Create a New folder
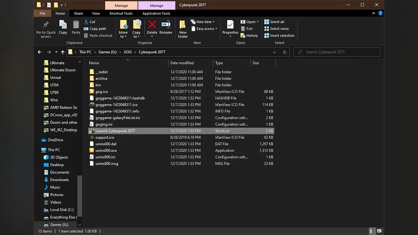 [183, 29]
